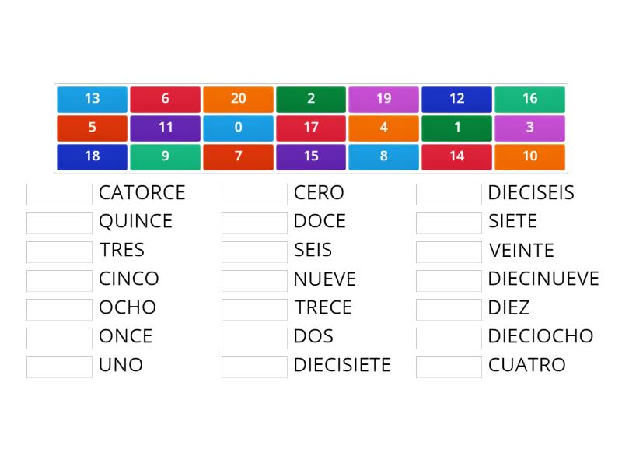Image resolution: width=622 pixels, height=467 pixels.
Task: Select the red 17 tile
Action: 311,128
